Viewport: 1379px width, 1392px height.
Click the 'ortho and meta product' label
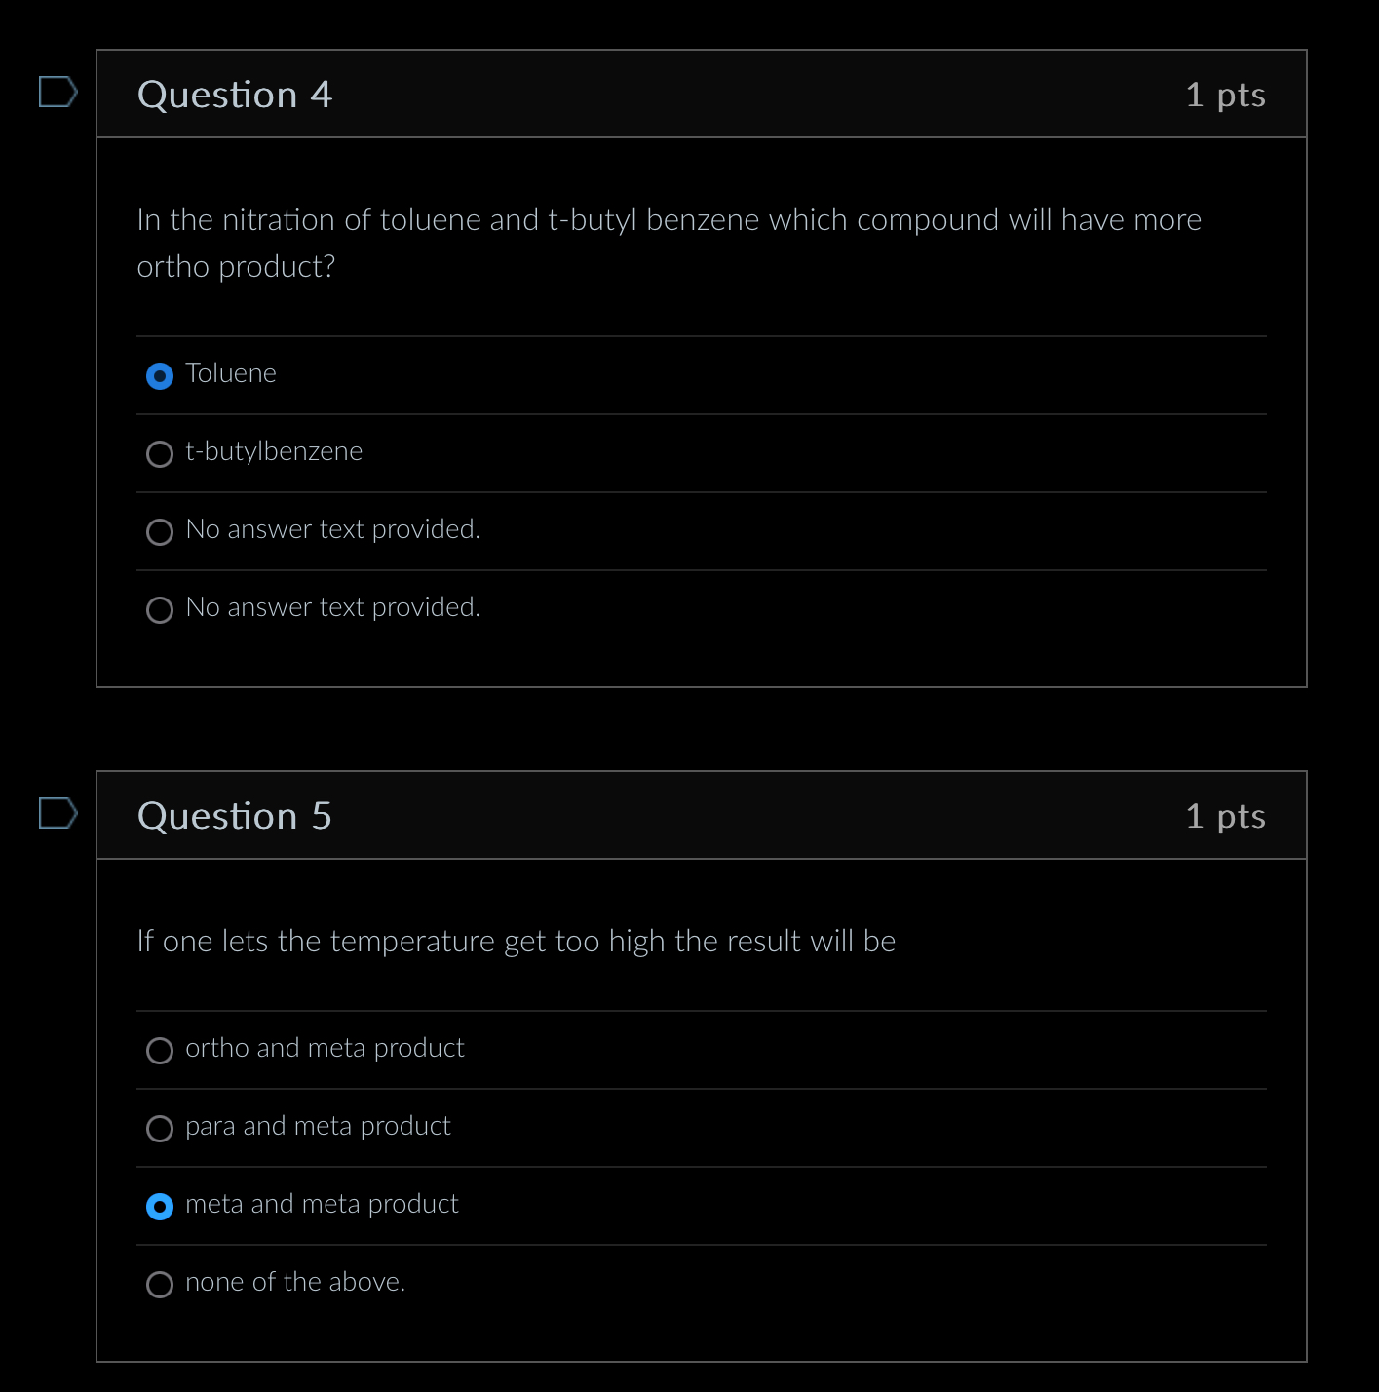(325, 1048)
